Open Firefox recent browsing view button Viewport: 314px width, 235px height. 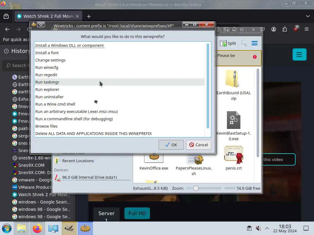(x=6, y=17)
